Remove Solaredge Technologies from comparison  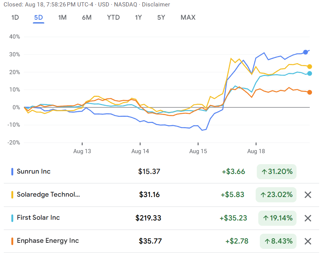click(x=308, y=195)
